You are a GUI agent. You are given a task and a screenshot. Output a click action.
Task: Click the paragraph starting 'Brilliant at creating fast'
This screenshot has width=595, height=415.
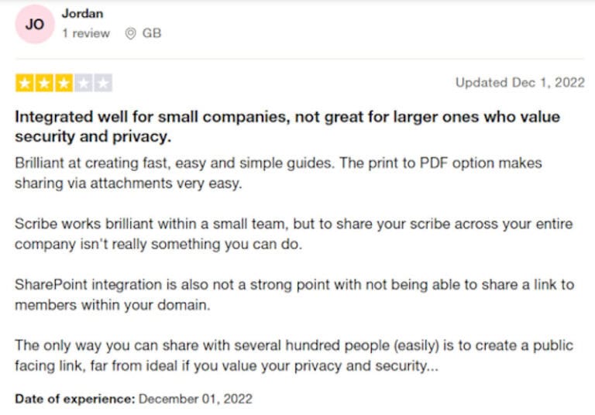(278, 173)
